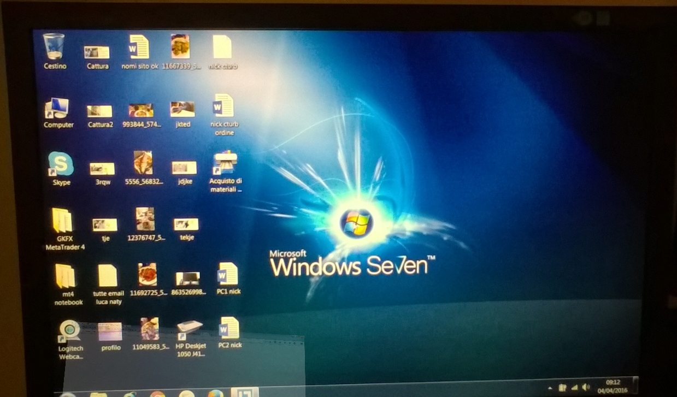Select the 863526998 image file
The width and height of the screenshot is (677, 397).
click(189, 279)
